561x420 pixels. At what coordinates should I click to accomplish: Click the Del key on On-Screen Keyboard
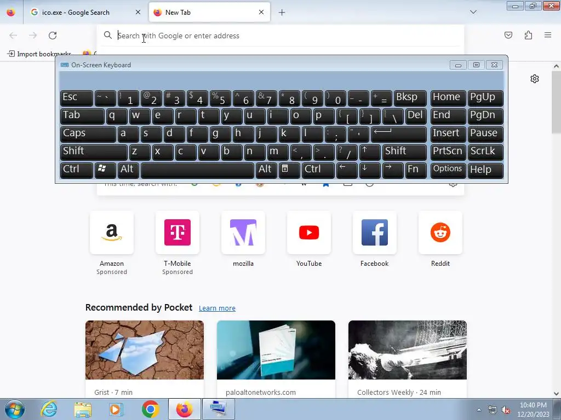coord(416,116)
